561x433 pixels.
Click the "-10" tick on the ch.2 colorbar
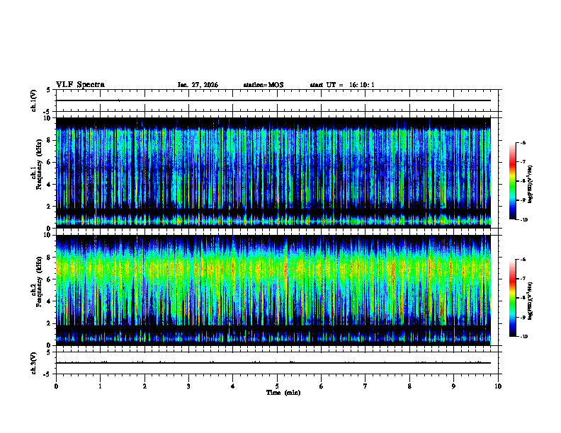523,337
